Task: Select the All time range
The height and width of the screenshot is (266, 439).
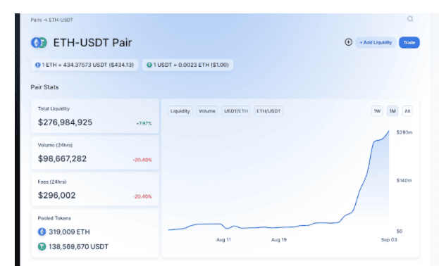Action: coord(407,111)
